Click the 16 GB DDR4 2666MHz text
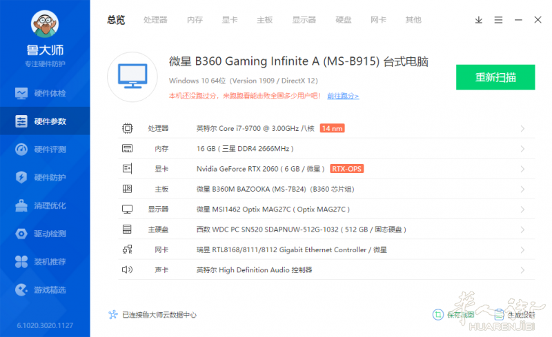The width and height of the screenshot is (552, 337). (245, 149)
